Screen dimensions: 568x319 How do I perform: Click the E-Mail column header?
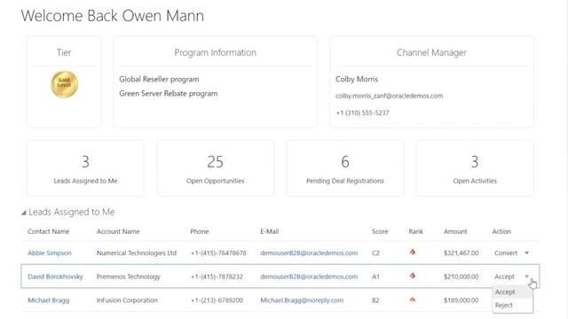(x=270, y=231)
